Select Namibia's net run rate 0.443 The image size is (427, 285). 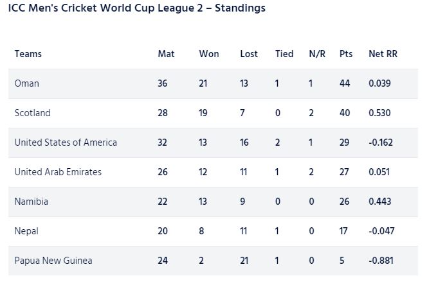tap(380, 202)
